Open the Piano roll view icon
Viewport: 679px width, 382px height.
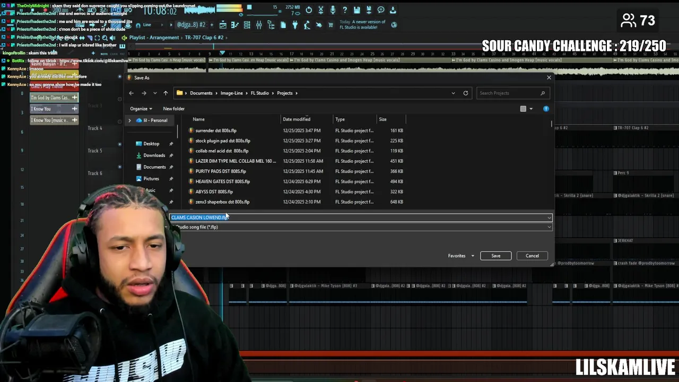point(235,25)
